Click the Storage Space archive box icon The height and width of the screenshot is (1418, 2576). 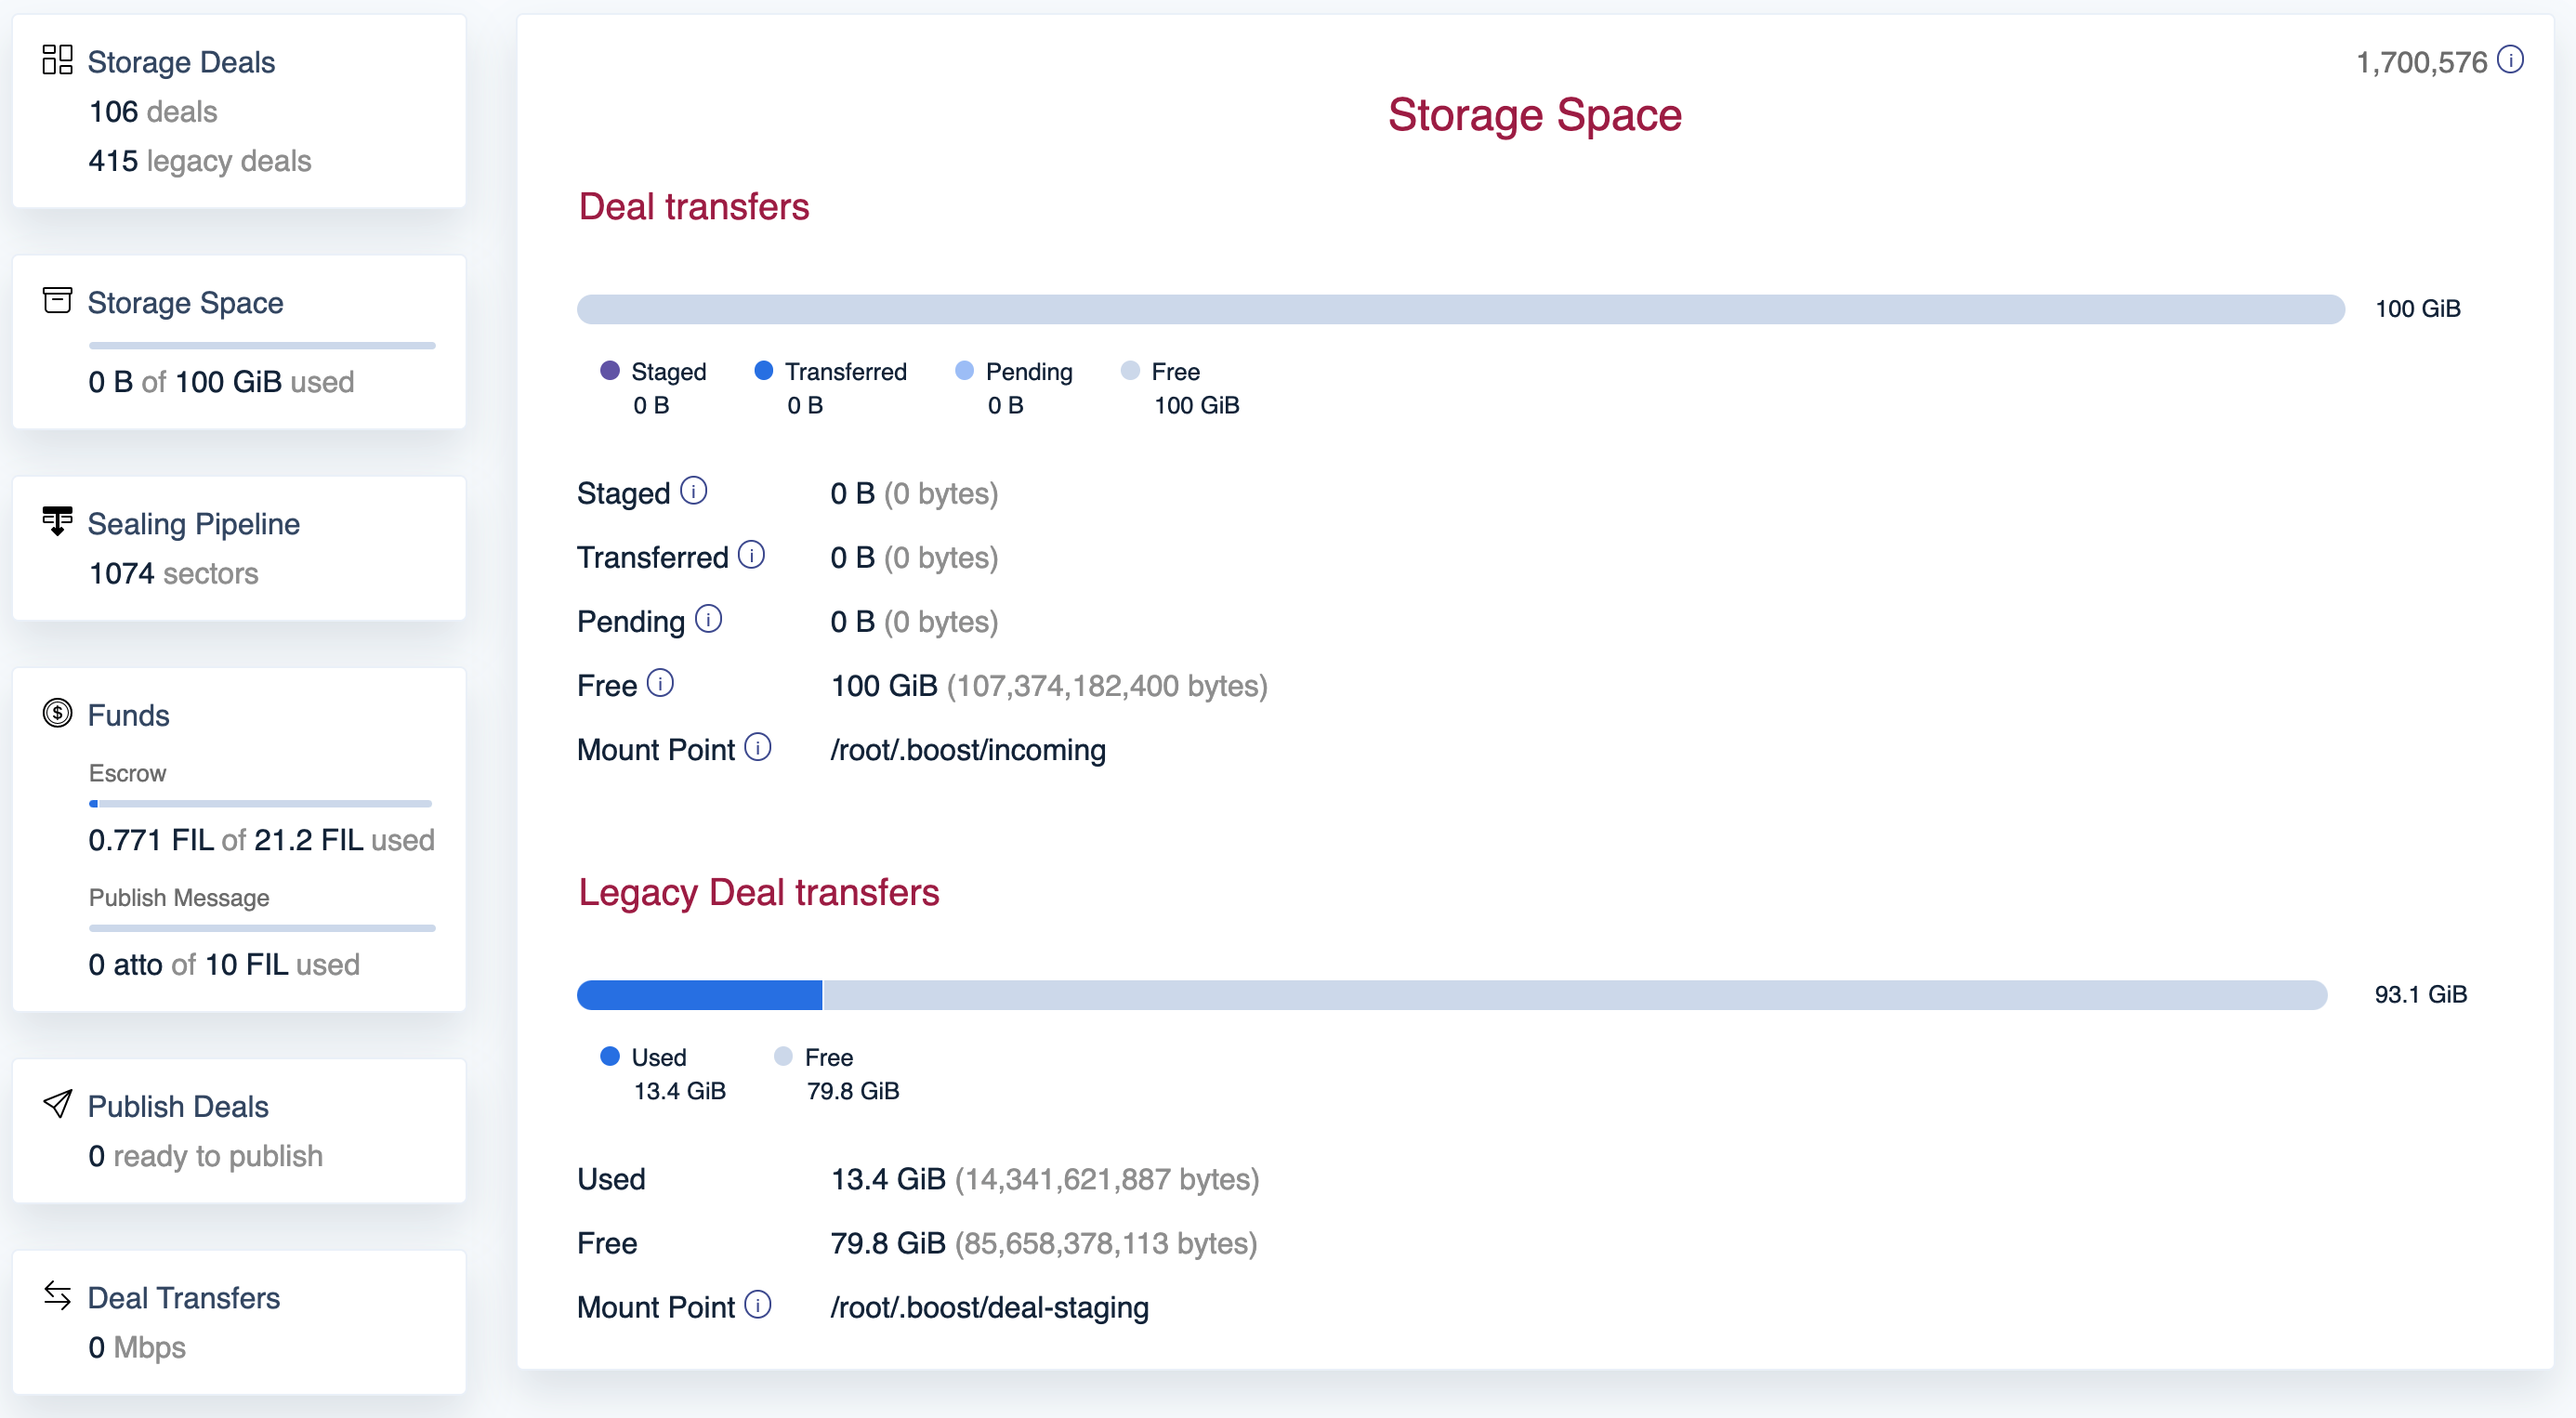(57, 300)
